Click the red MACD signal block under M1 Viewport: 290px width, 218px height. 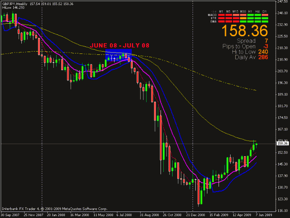pos(221,15)
